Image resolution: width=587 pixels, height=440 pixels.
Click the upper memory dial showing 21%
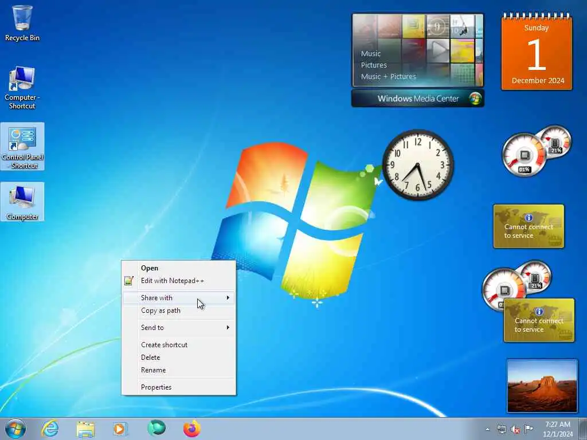[x=555, y=142]
